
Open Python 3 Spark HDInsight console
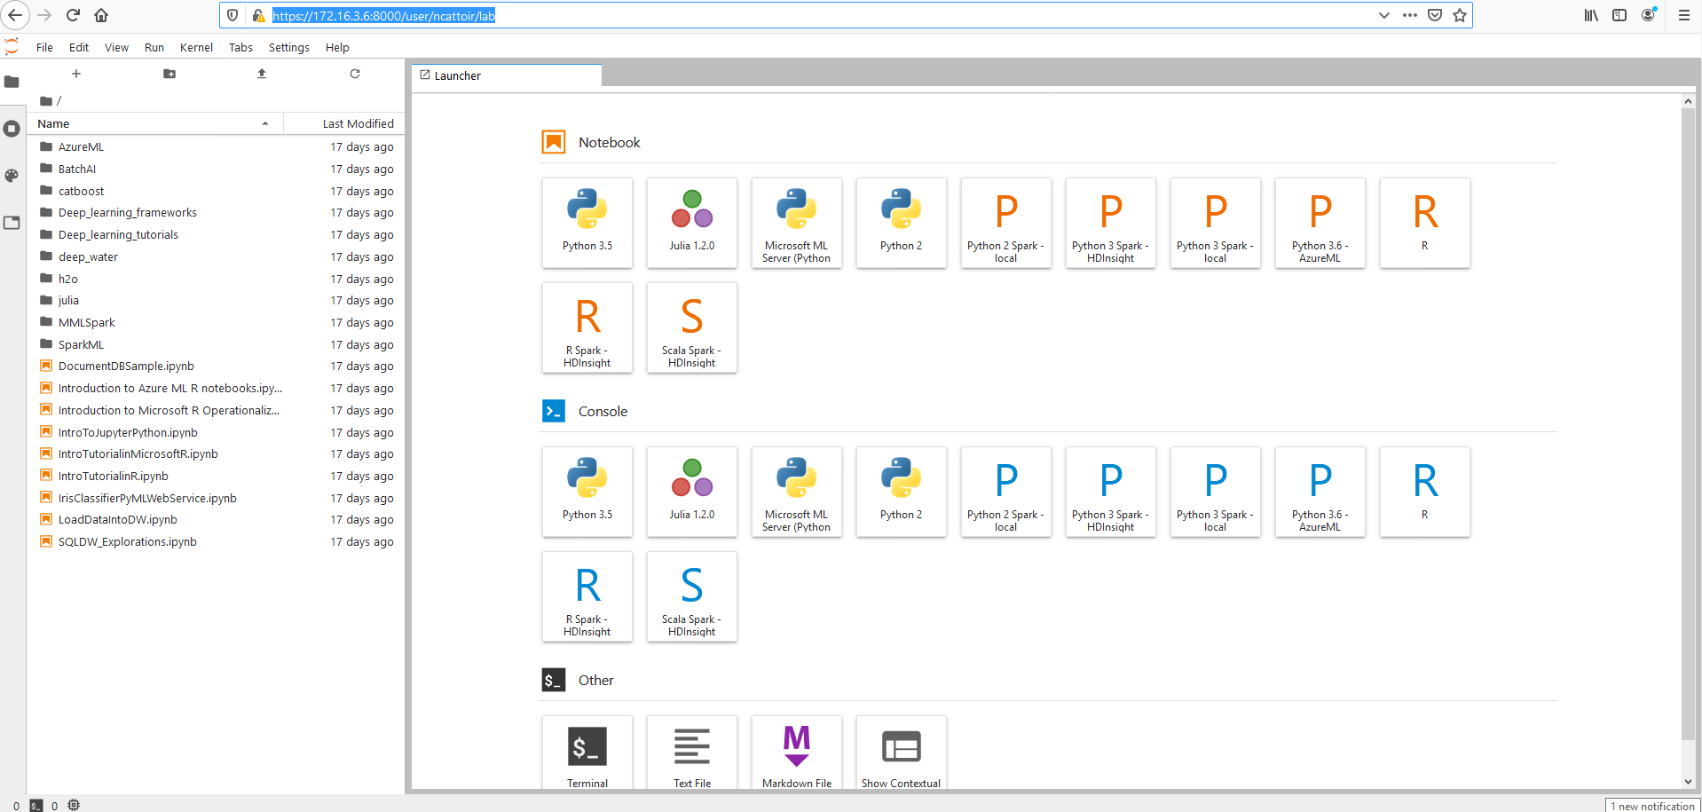[x=1110, y=492]
